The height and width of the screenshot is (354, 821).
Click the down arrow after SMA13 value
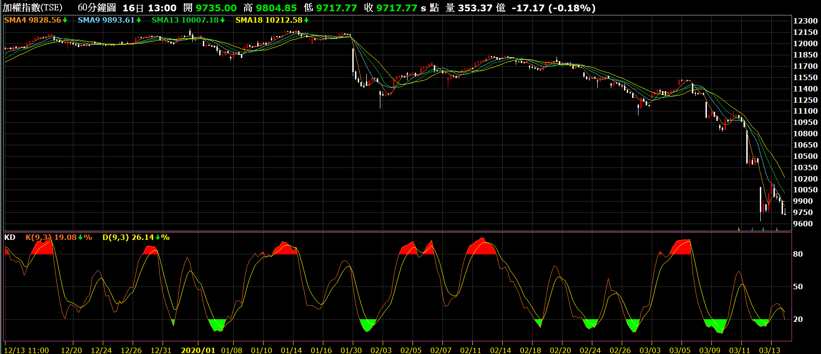click(222, 20)
